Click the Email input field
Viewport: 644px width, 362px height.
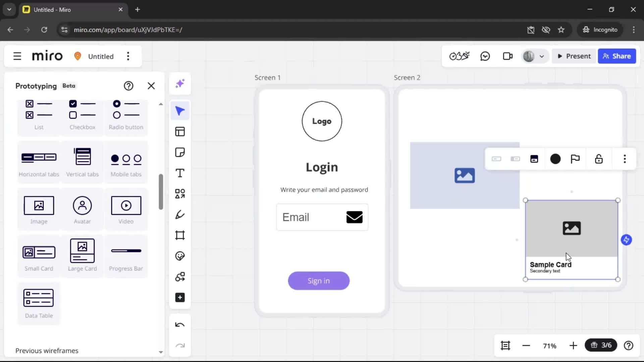[x=322, y=217]
